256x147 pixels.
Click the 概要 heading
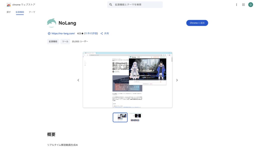coord(51,134)
